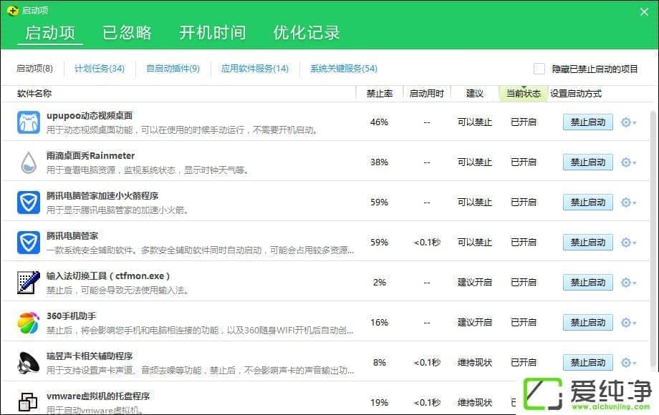Open the 计划任务(34) category link

[x=100, y=69]
